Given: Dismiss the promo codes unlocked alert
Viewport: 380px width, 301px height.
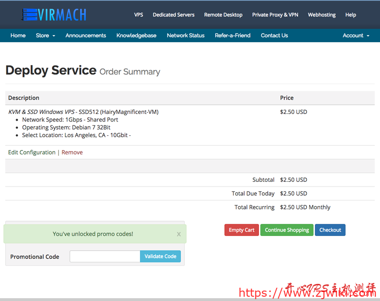Looking at the screenshot, I should click(x=179, y=234).
